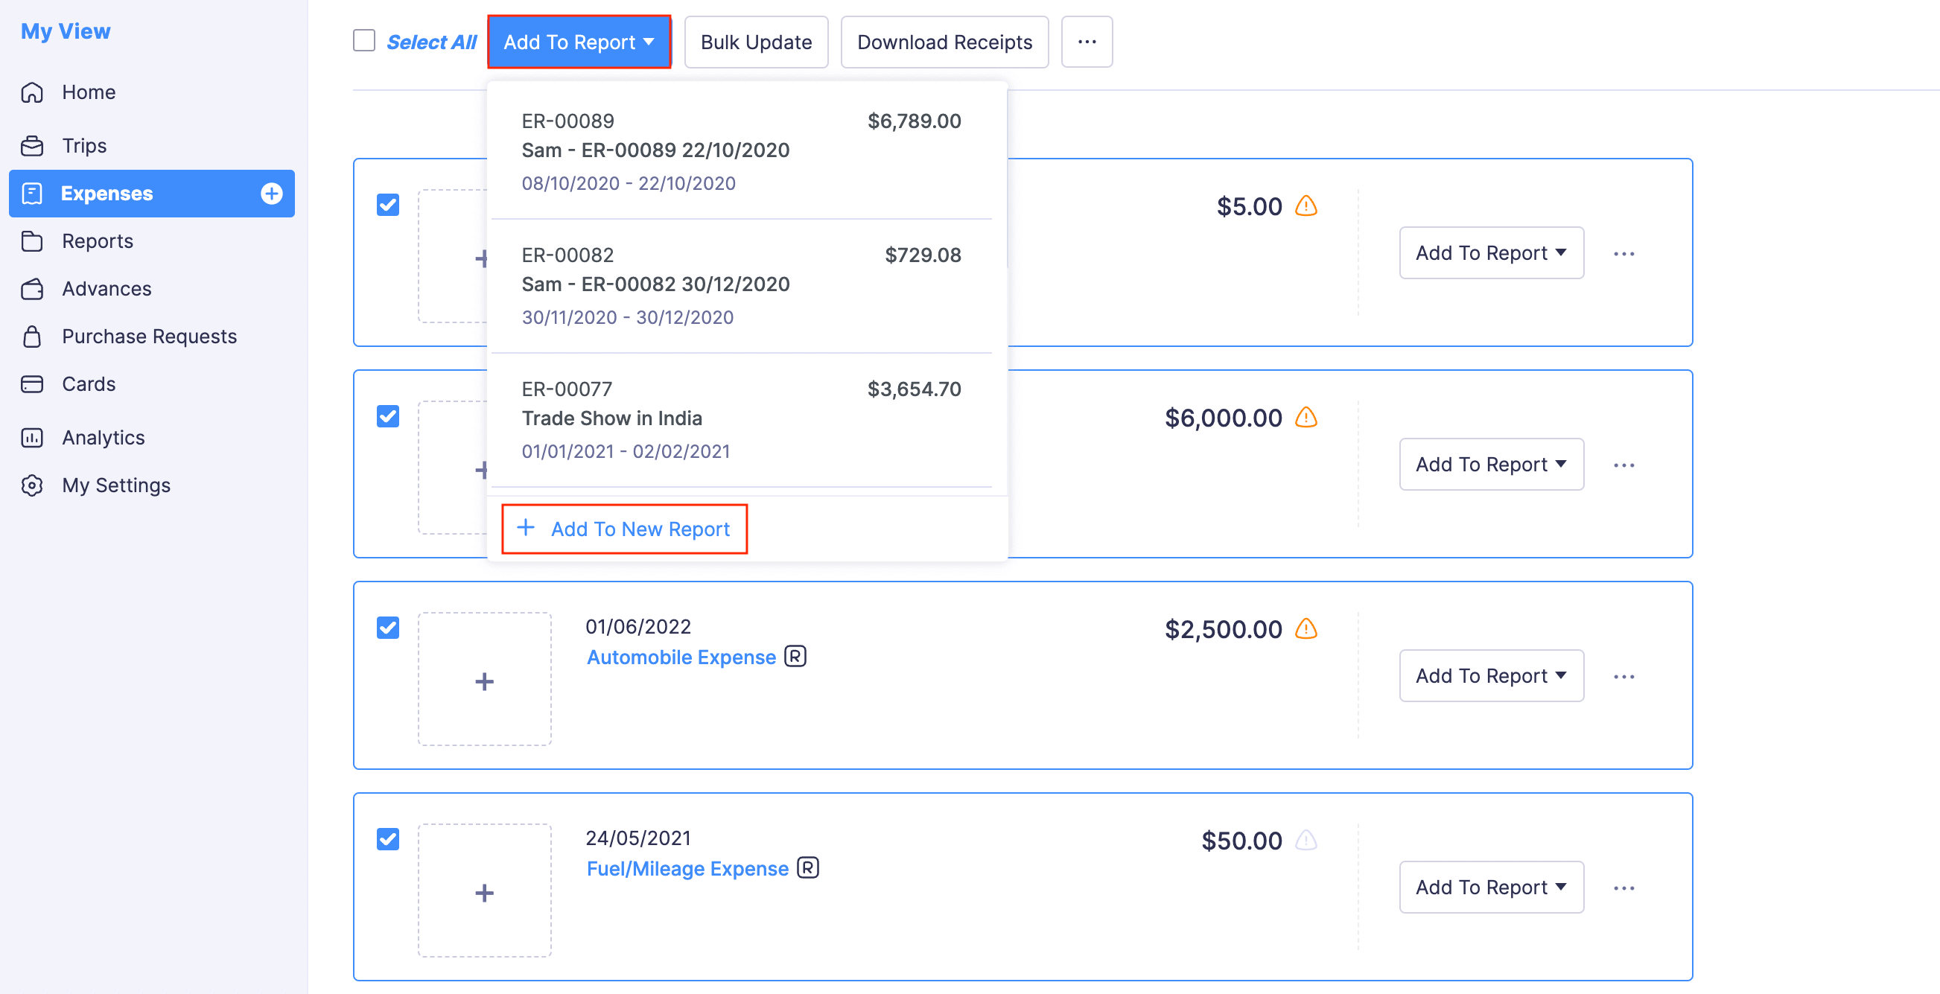Image resolution: width=1940 pixels, height=994 pixels.
Task: Open the Analytics panel
Action: (103, 437)
